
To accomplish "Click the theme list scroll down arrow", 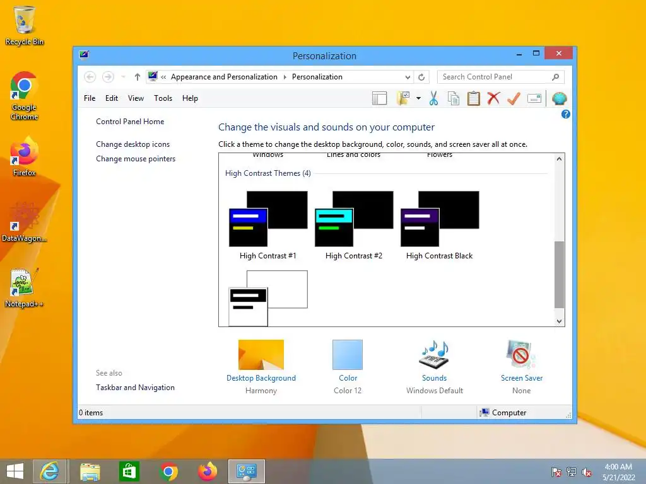I will (x=559, y=321).
